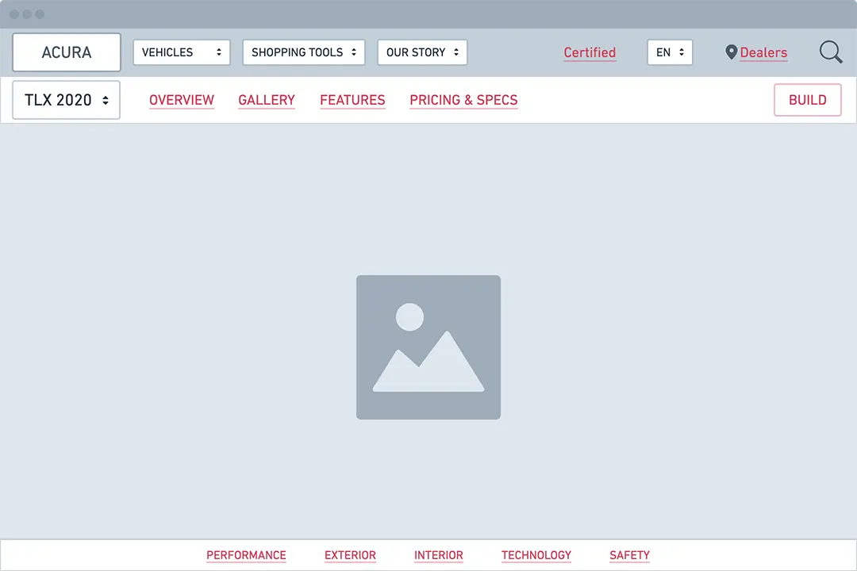The image size is (857, 571).
Task: Open the Certified link
Action: pos(590,52)
